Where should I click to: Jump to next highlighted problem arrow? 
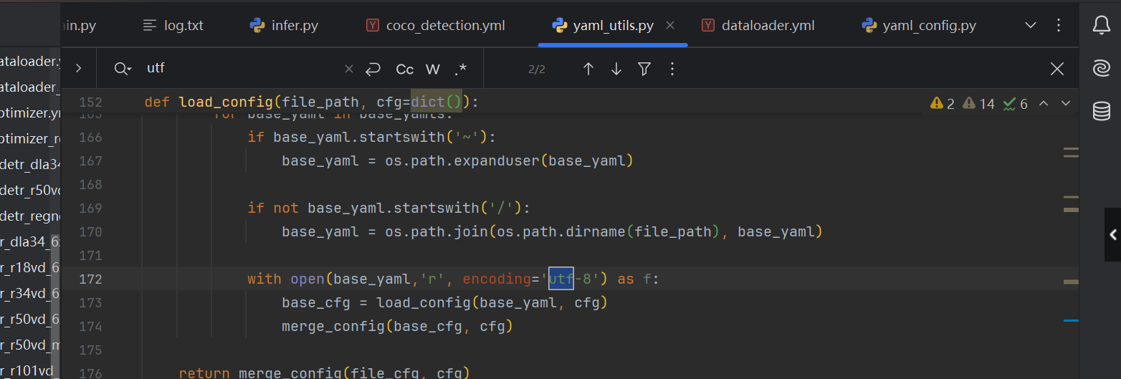click(x=1066, y=104)
